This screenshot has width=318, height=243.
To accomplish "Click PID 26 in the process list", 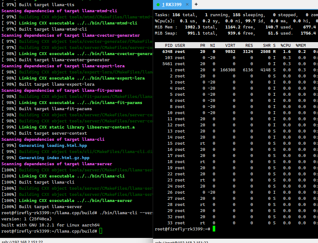I will pos(170,192).
